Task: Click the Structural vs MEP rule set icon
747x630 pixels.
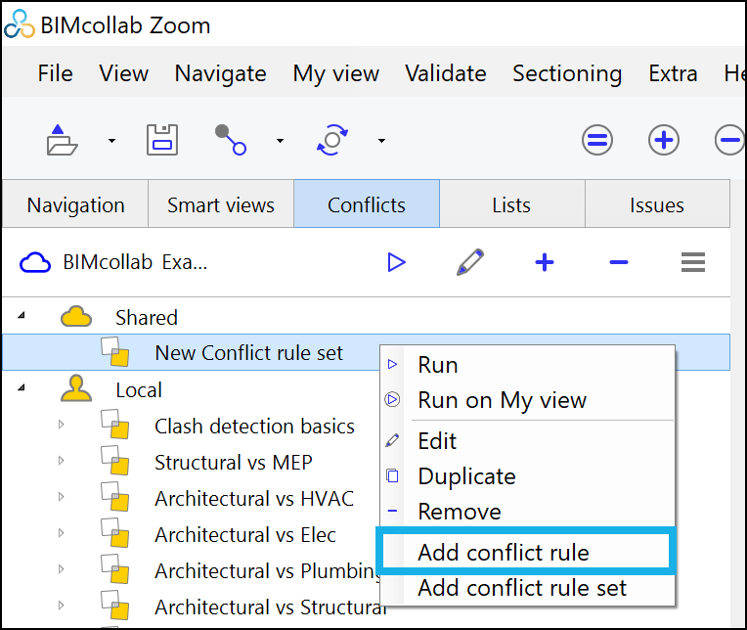Action: (x=114, y=461)
